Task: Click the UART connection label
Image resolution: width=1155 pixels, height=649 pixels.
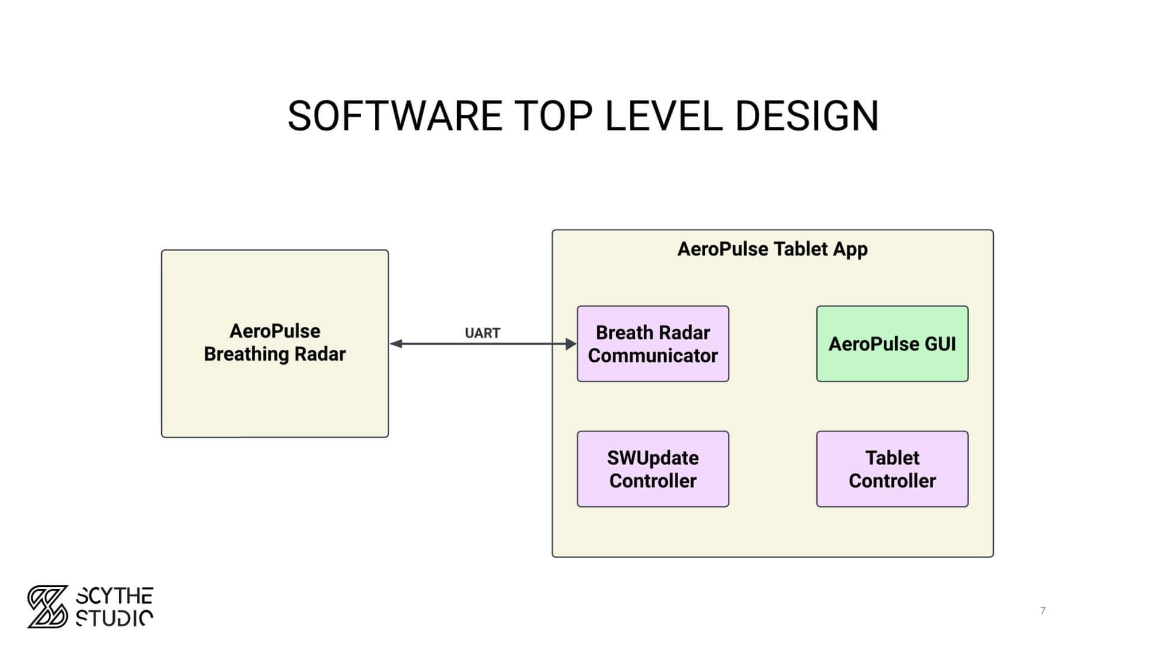Action: coord(482,333)
